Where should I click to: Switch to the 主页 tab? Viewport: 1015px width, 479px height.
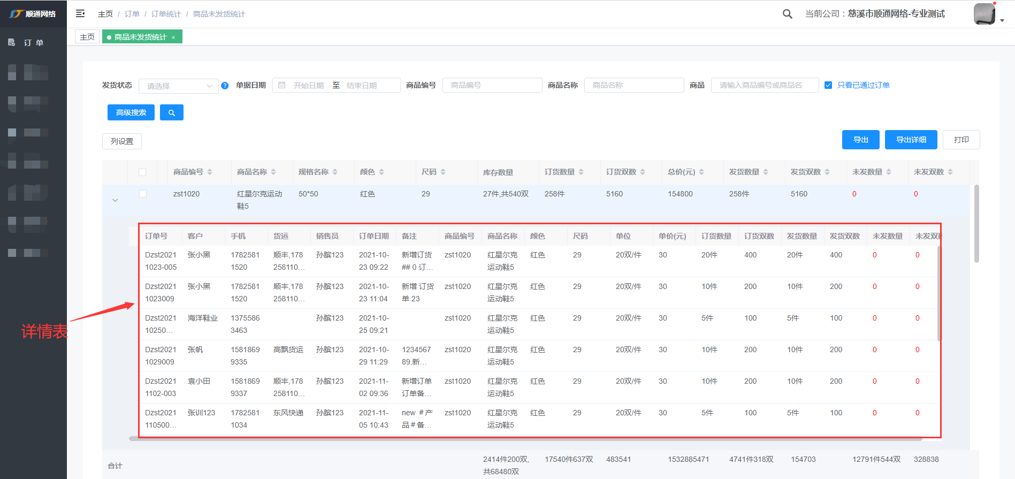[x=87, y=37]
